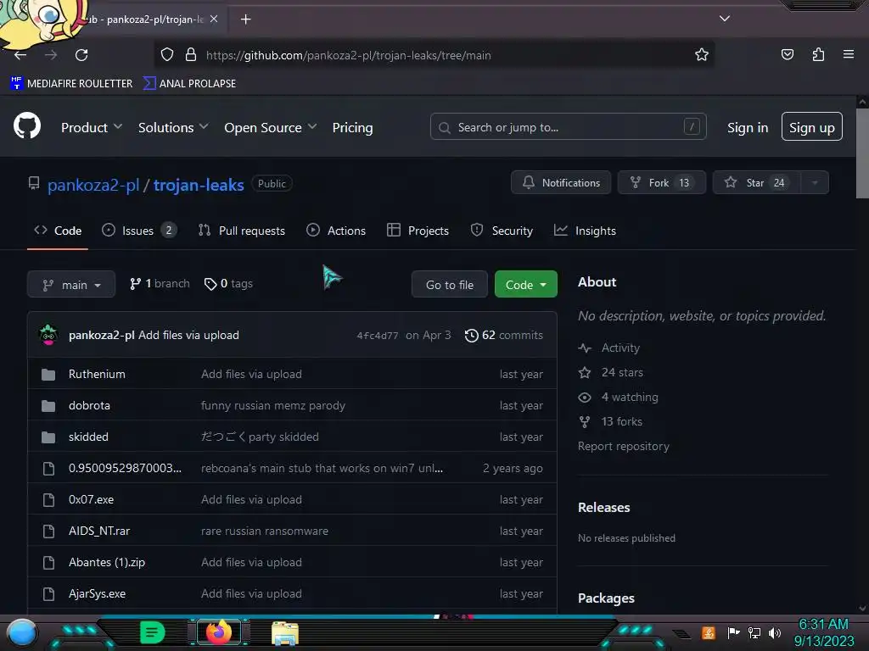View the 13 forks link
This screenshot has height=651, width=869.
tap(622, 421)
